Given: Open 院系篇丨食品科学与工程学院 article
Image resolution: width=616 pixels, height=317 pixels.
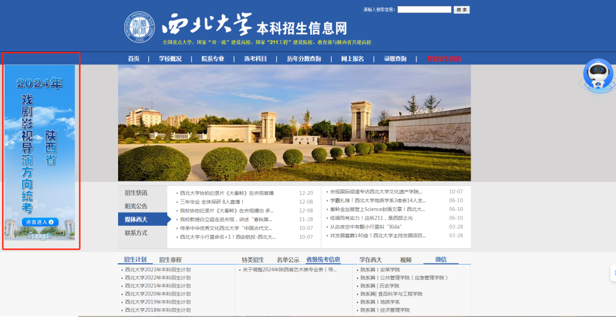Looking at the screenshot, I should [391, 294].
